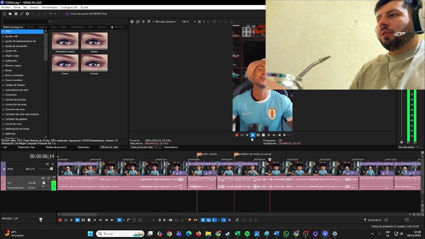Toggle automatic crossfades icon
The image size is (425, 239).
[209, 220]
